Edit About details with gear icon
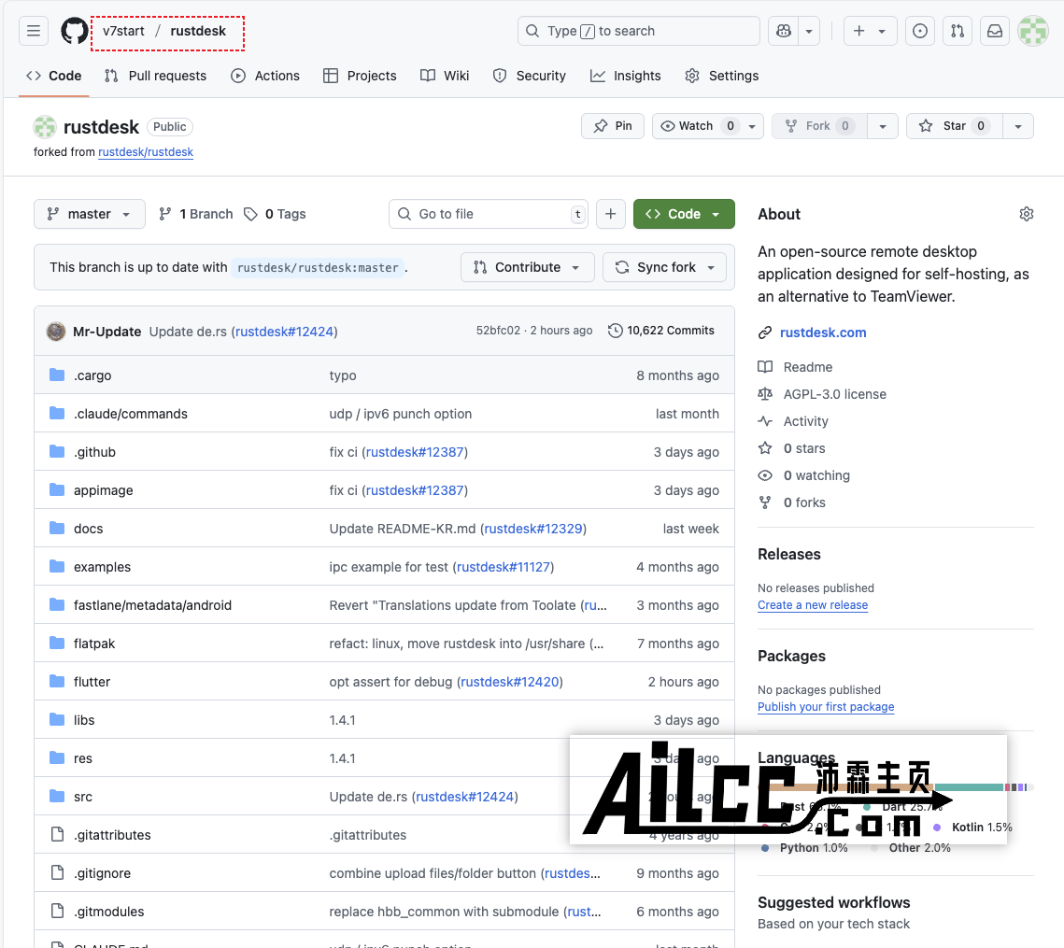1064x948 pixels. pos(1026,215)
